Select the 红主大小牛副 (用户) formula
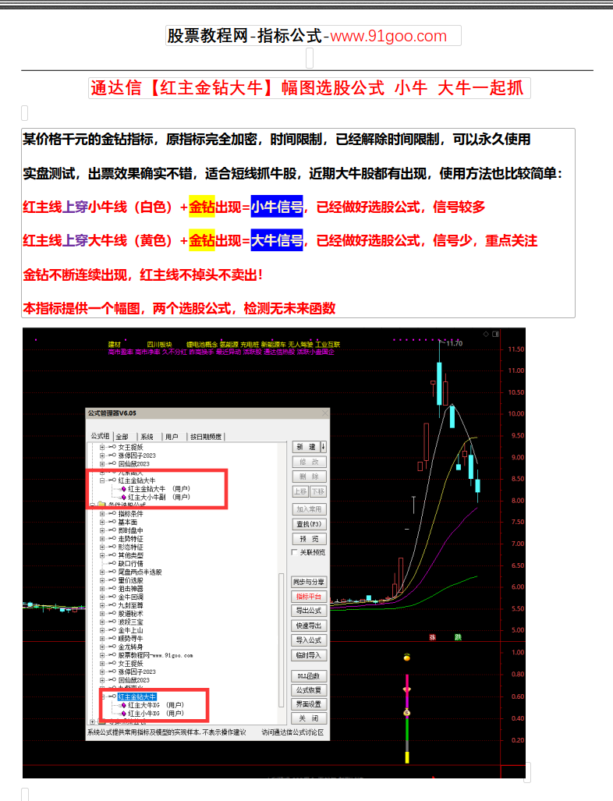Viewport: 613px width, 801px height. (x=159, y=497)
